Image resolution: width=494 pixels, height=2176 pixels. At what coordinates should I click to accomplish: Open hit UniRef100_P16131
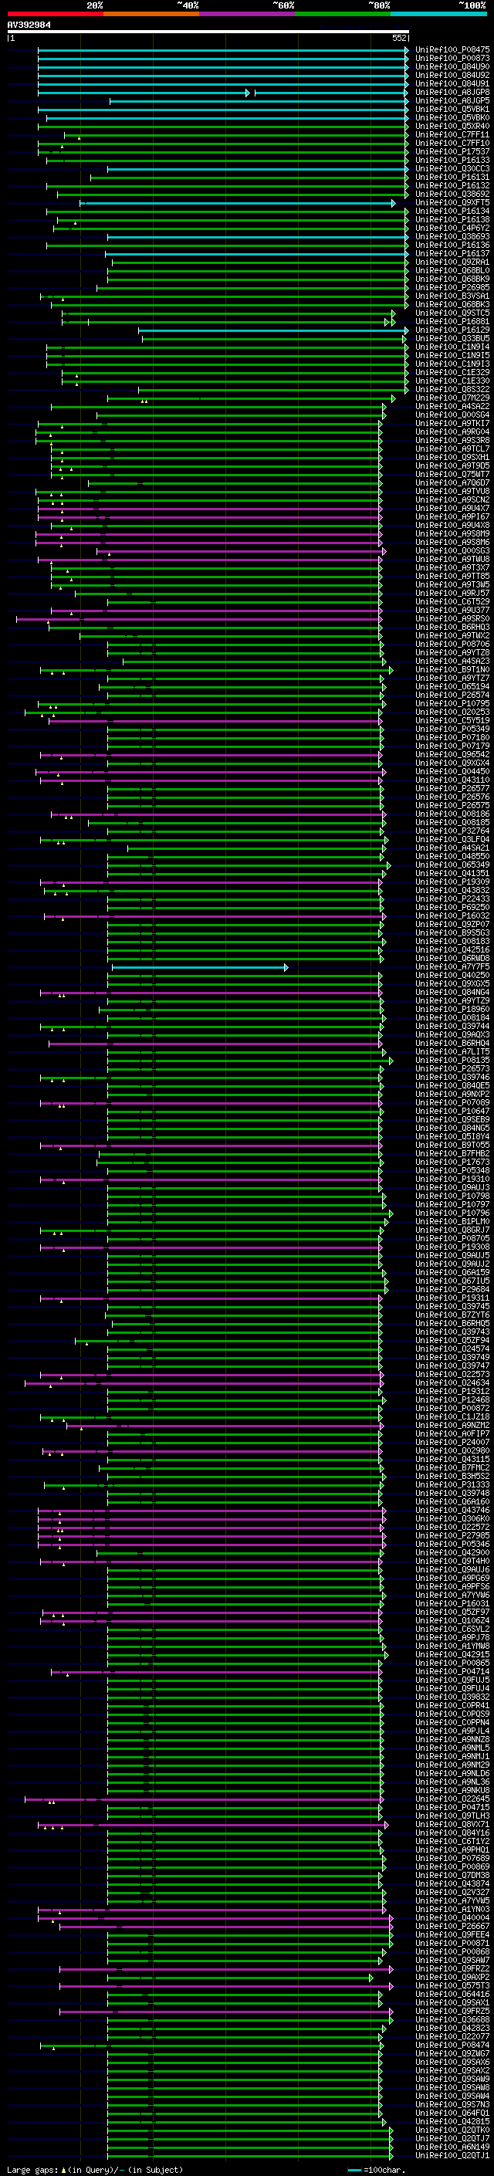point(452,178)
